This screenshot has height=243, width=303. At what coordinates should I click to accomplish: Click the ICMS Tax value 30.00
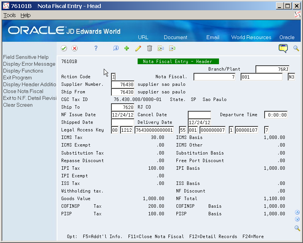157,137
